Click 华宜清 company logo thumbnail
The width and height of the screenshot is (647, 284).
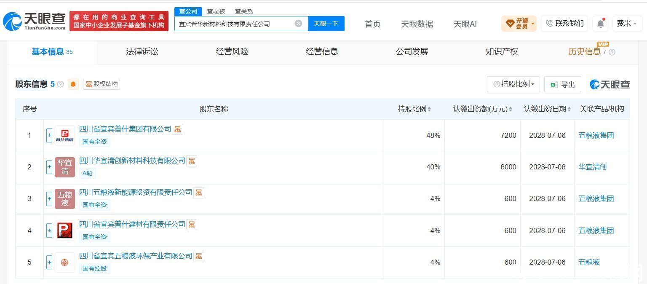(65, 167)
